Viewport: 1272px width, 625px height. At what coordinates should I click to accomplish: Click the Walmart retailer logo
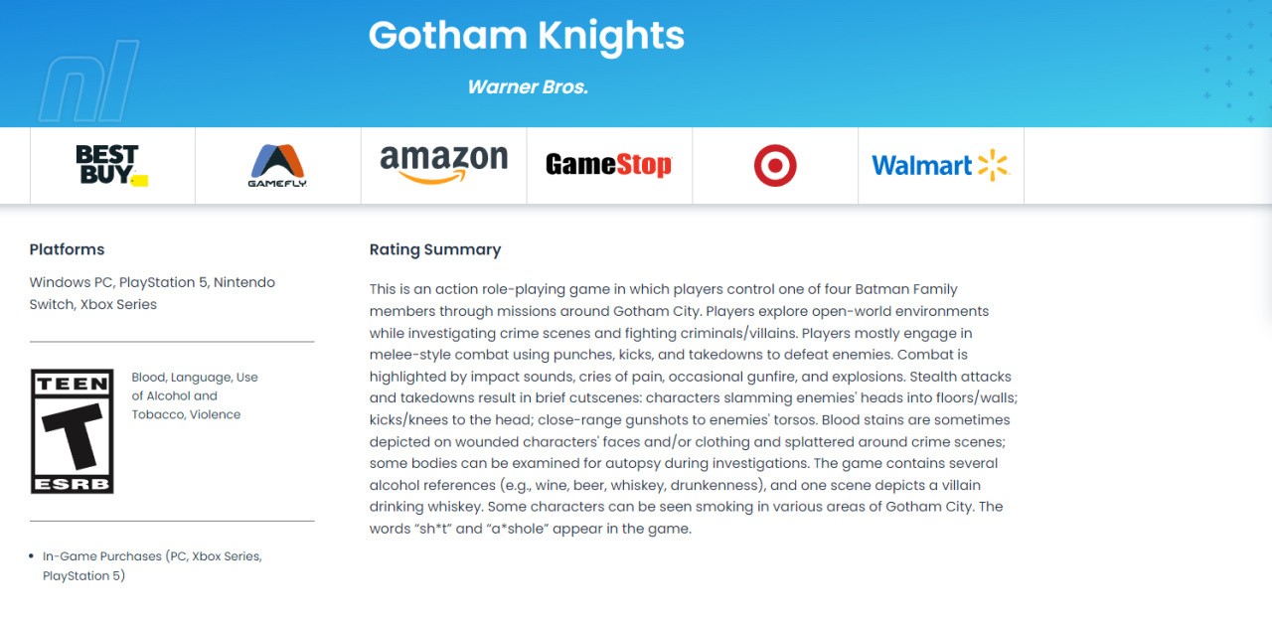point(940,165)
